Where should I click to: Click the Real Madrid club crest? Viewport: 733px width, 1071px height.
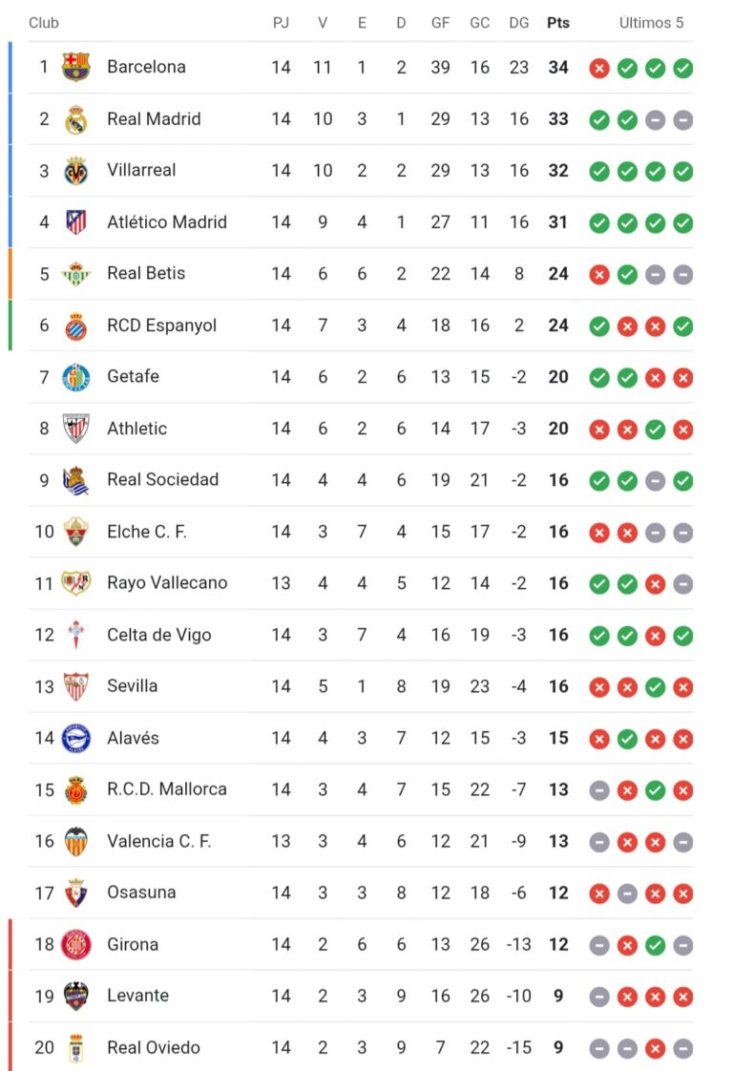tap(75, 119)
